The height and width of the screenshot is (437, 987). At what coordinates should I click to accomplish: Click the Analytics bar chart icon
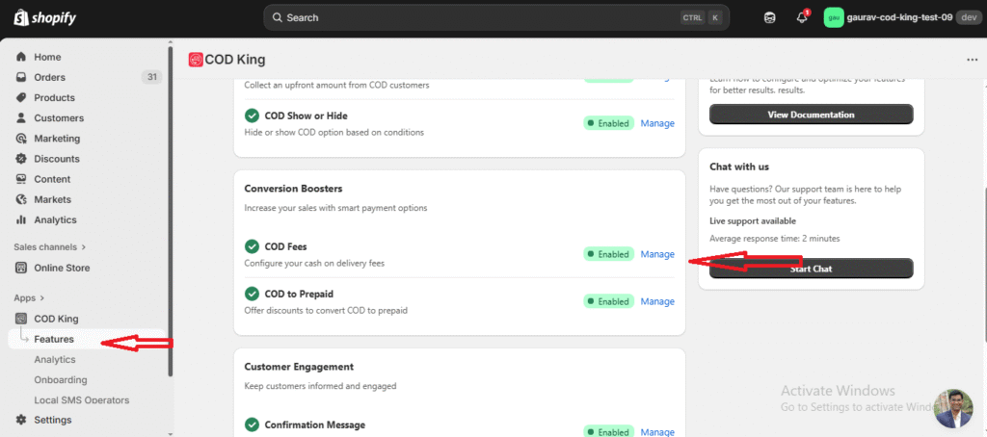click(21, 219)
